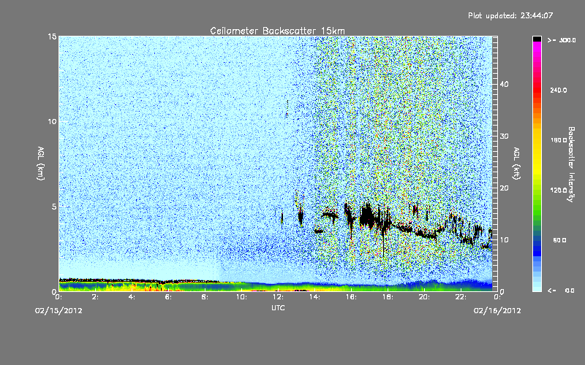Click the '120.0' colorbar value label
585x365 pixels.
click(x=559, y=191)
